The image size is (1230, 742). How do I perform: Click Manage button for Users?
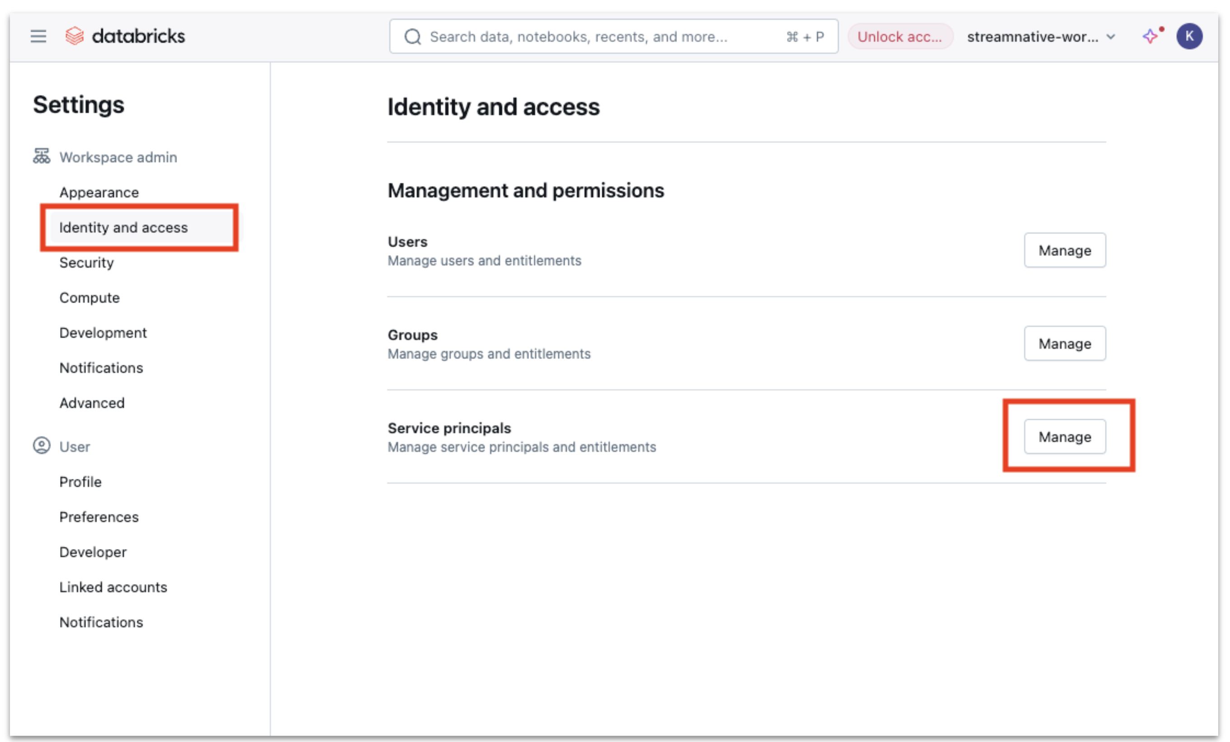point(1064,250)
